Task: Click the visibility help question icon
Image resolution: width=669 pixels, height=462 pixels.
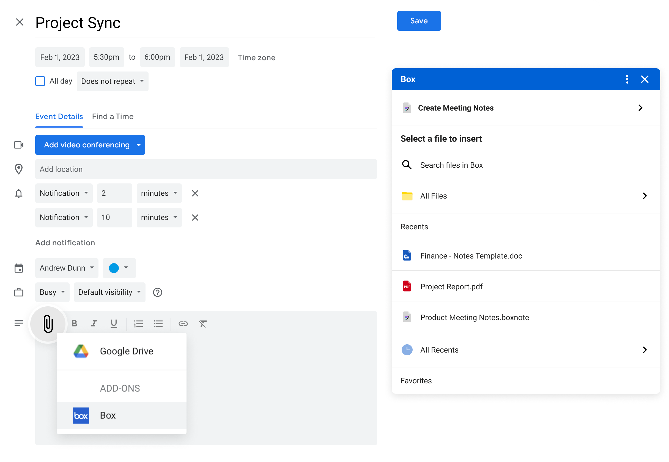Action: [x=157, y=292]
